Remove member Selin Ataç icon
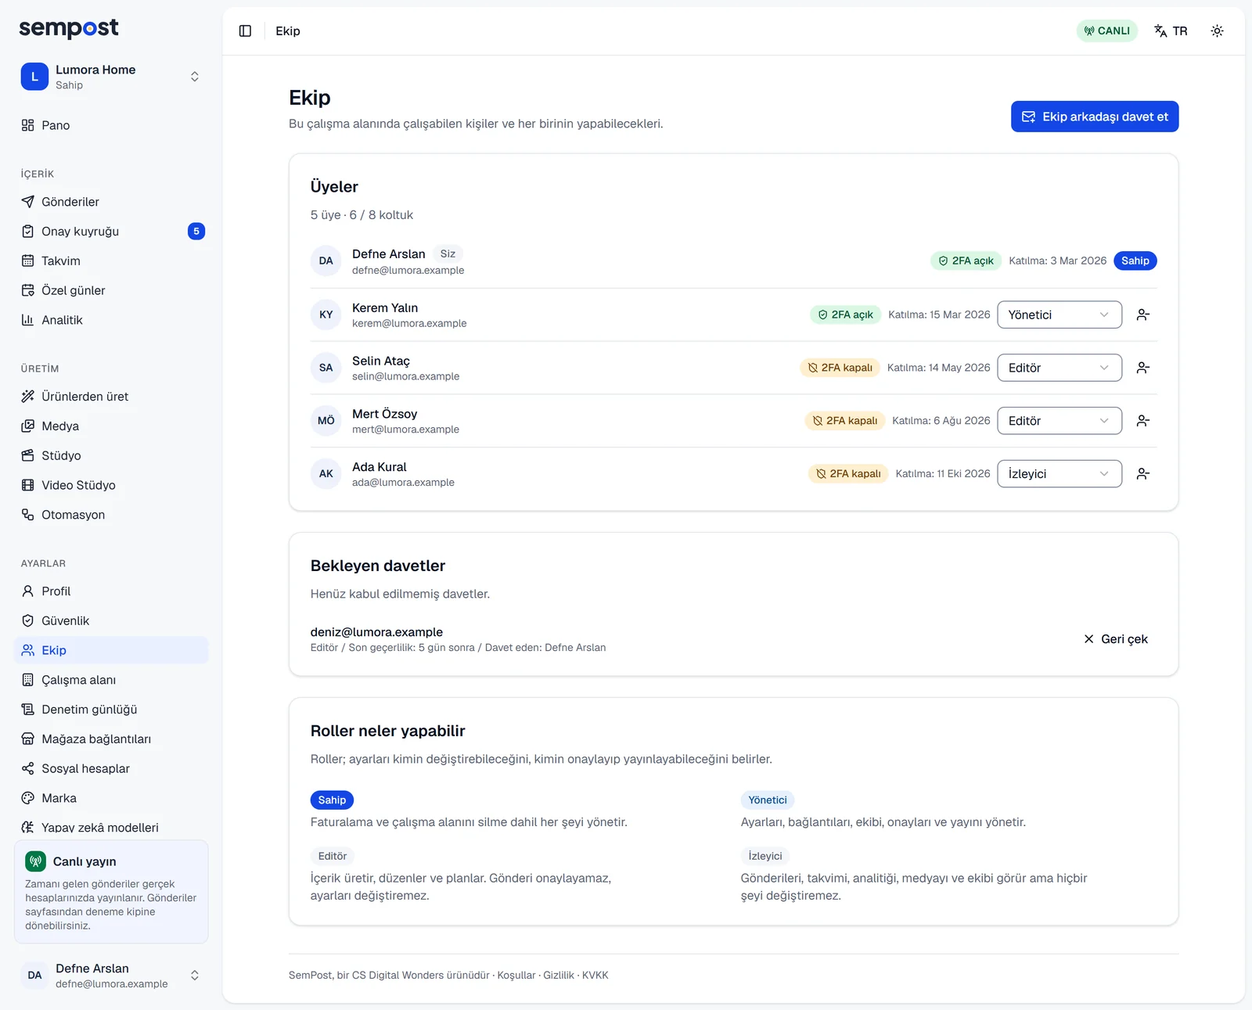 pyautogui.click(x=1142, y=368)
